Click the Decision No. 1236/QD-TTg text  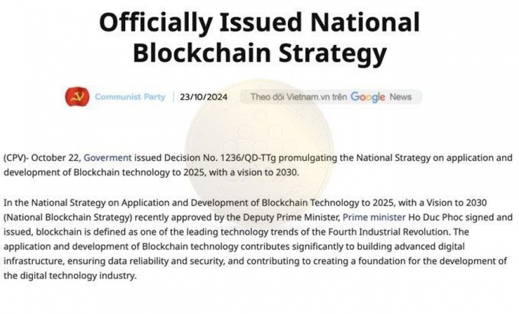click(x=220, y=158)
